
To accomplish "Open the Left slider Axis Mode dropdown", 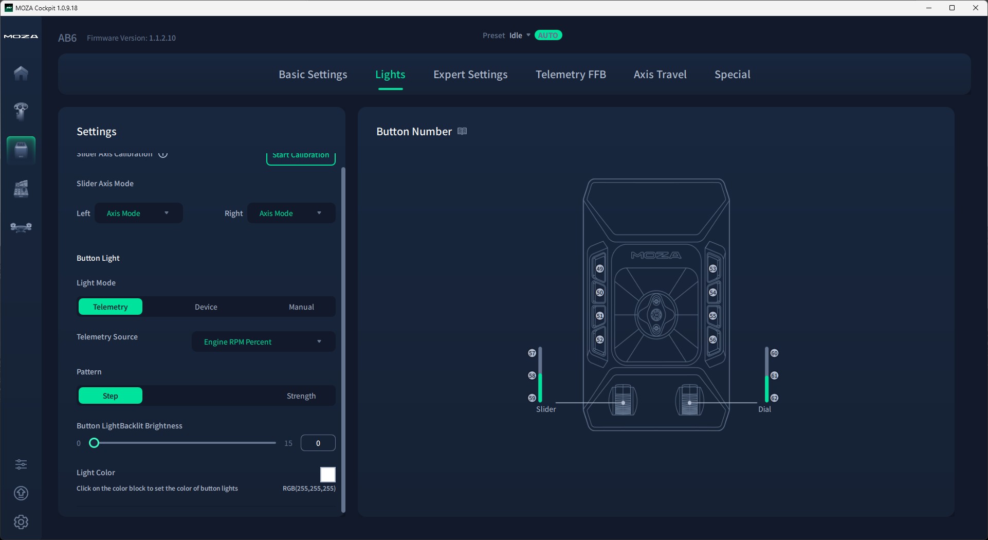I will point(138,213).
